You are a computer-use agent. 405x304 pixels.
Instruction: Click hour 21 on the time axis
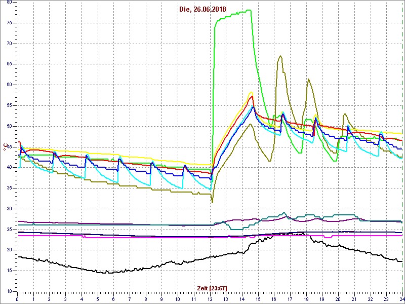[354, 299]
